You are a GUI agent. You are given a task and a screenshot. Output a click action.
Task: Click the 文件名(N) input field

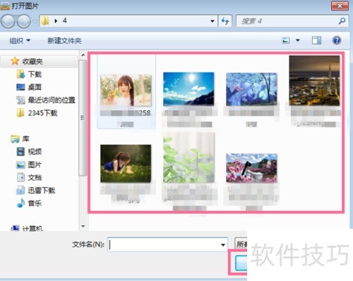click(167, 244)
